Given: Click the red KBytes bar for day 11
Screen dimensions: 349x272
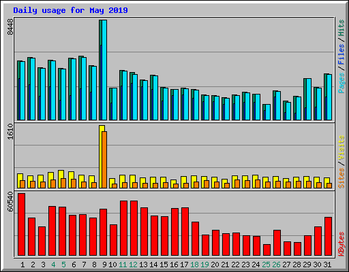Looking at the screenshot, I should pyautogui.click(x=124, y=228).
